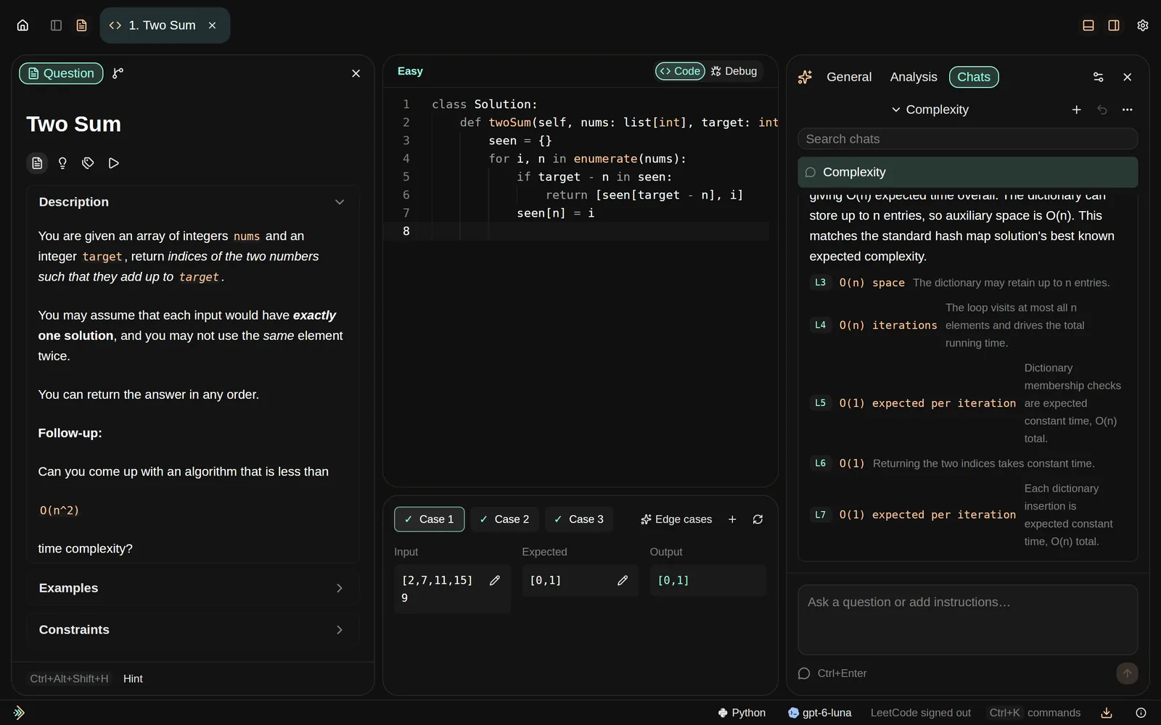Open the info icon in status bar
Image resolution: width=1161 pixels, height=725 pixels.
pyautogui.click(x=1141, y=713)
